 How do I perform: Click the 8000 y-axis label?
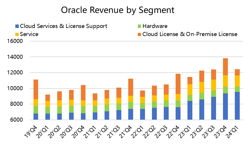tap(17, 104)
